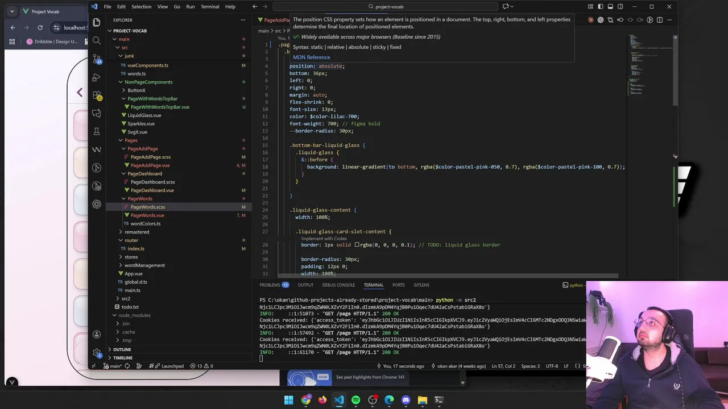This screenshot has width=728, height=409.
Task: Open the Search view in activity bar
Action: coord(97,40)
